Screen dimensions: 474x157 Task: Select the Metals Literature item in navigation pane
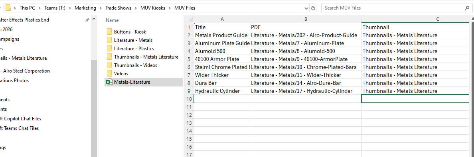[x=23, y=58]
